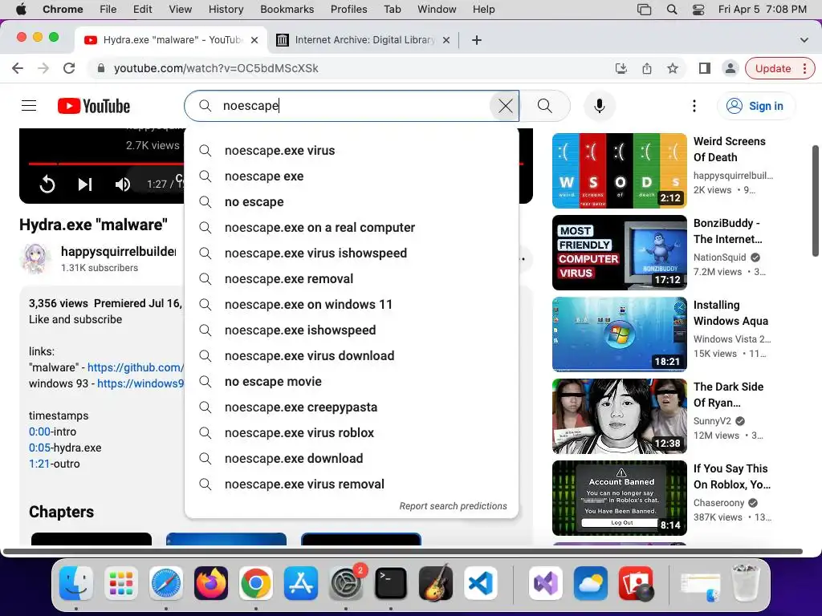Click the Chrome Update button
Screen dimensions: 822x616
(779, 68)
